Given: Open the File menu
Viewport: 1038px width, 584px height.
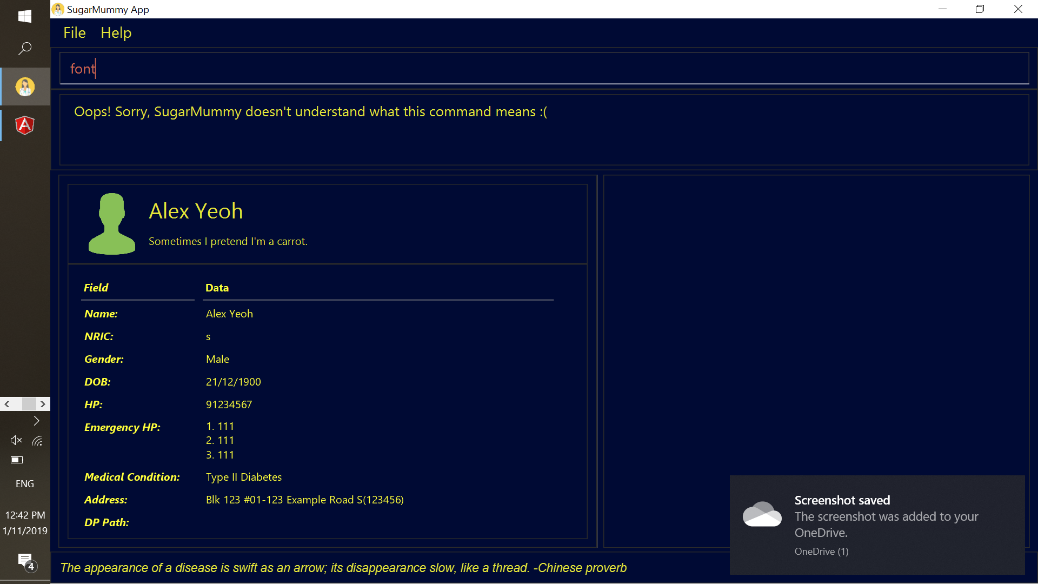Looking at the screenshot, I should point(75,33).
